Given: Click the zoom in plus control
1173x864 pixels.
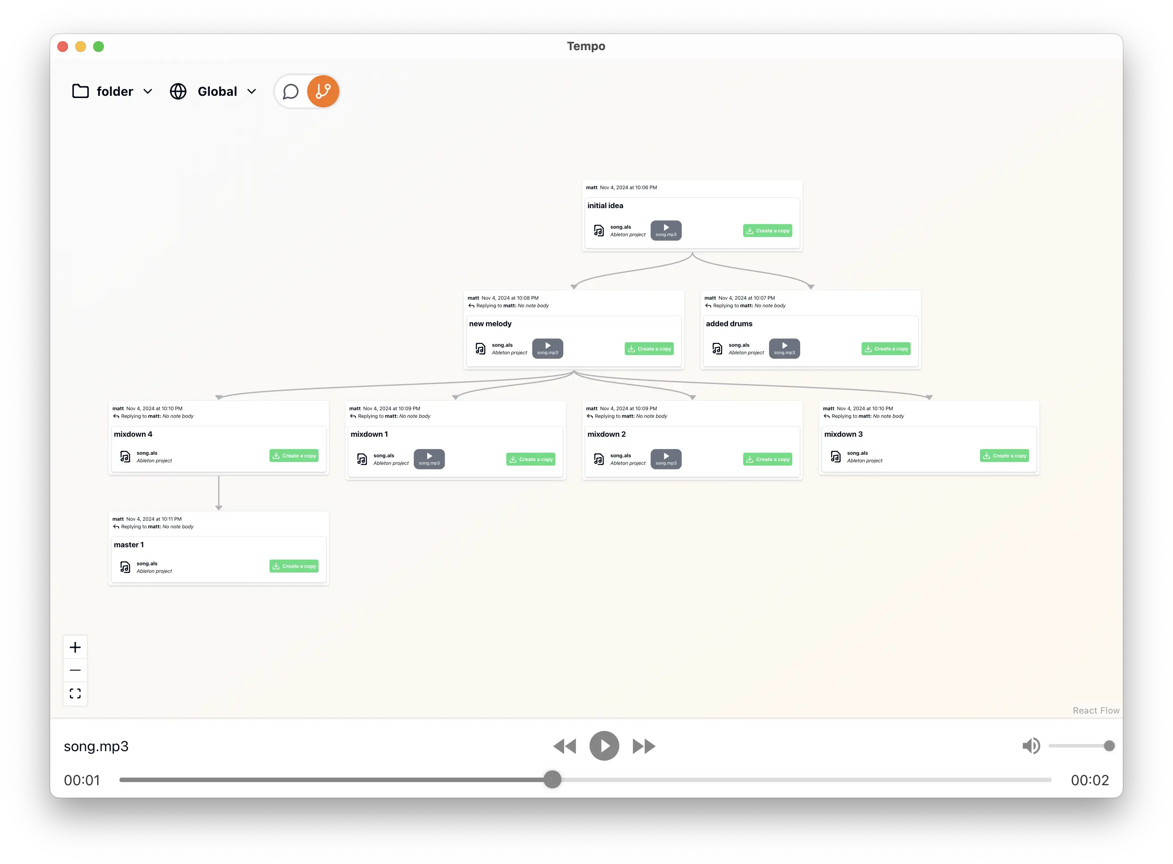Looking at the screenshot, I should tap(75, 647).
